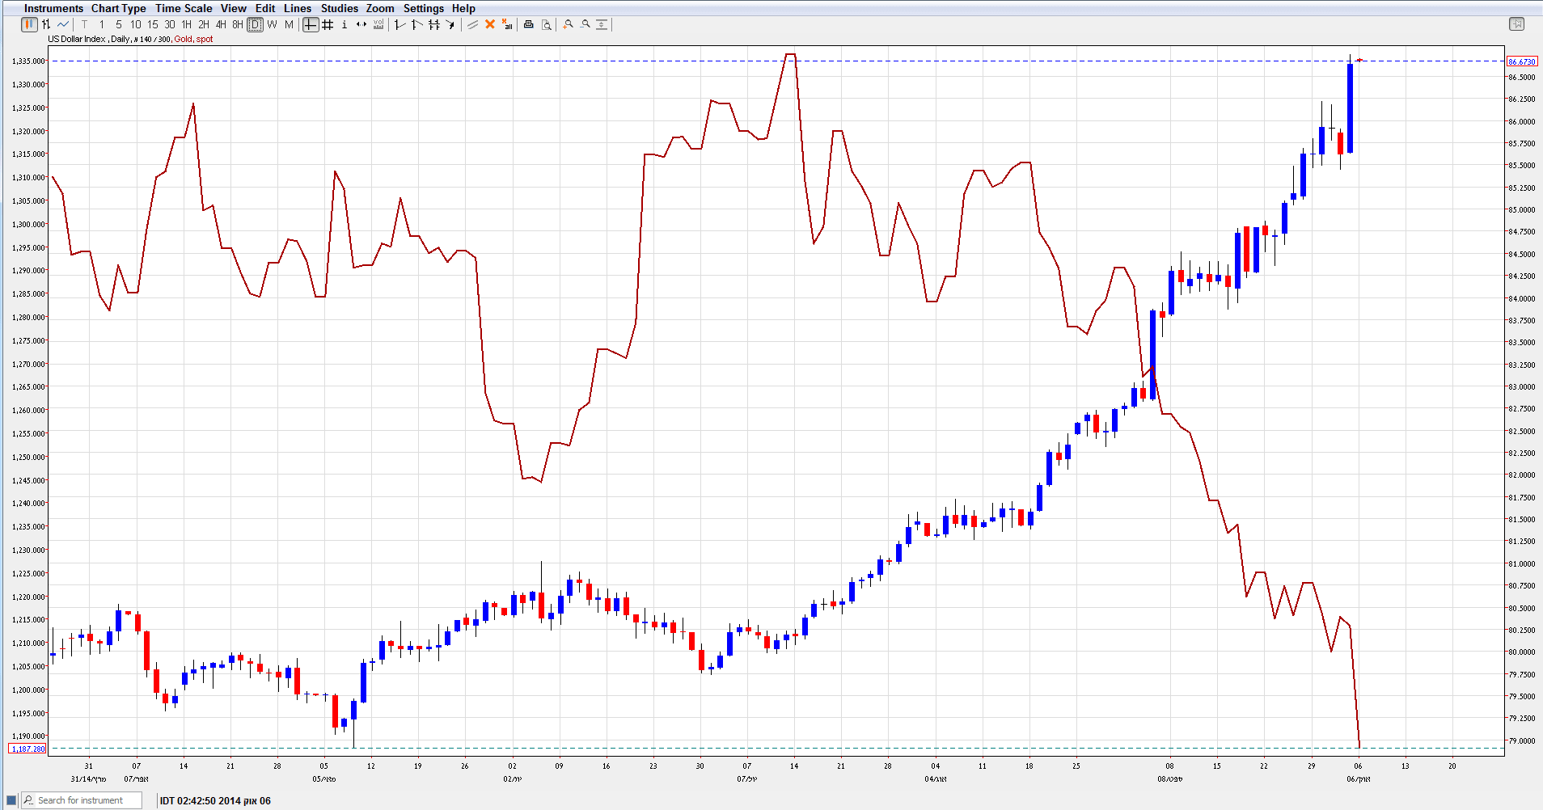Click the 1,335.000 left axis label

click(x=28, y=61)
